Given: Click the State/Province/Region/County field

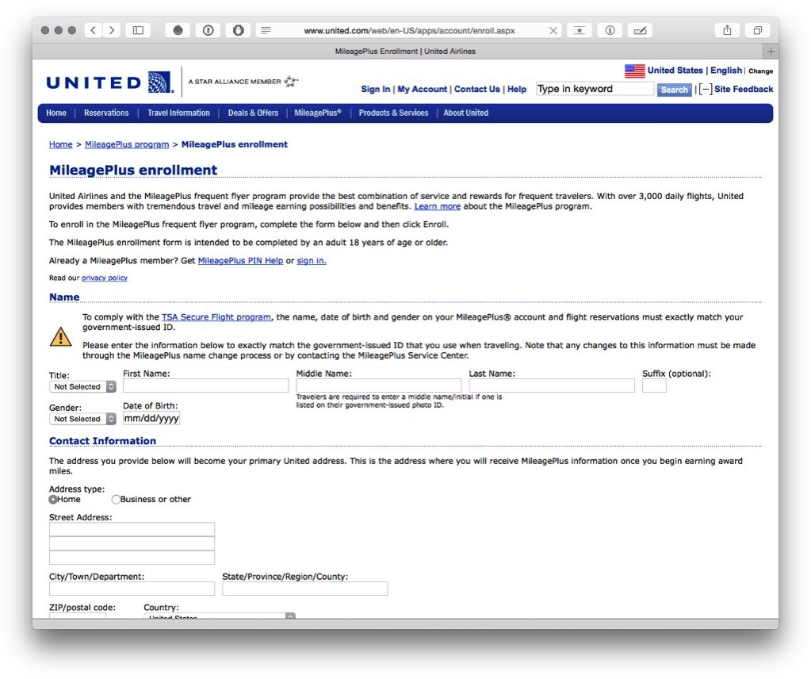Looking at the screenshot, I should [305, 589].
